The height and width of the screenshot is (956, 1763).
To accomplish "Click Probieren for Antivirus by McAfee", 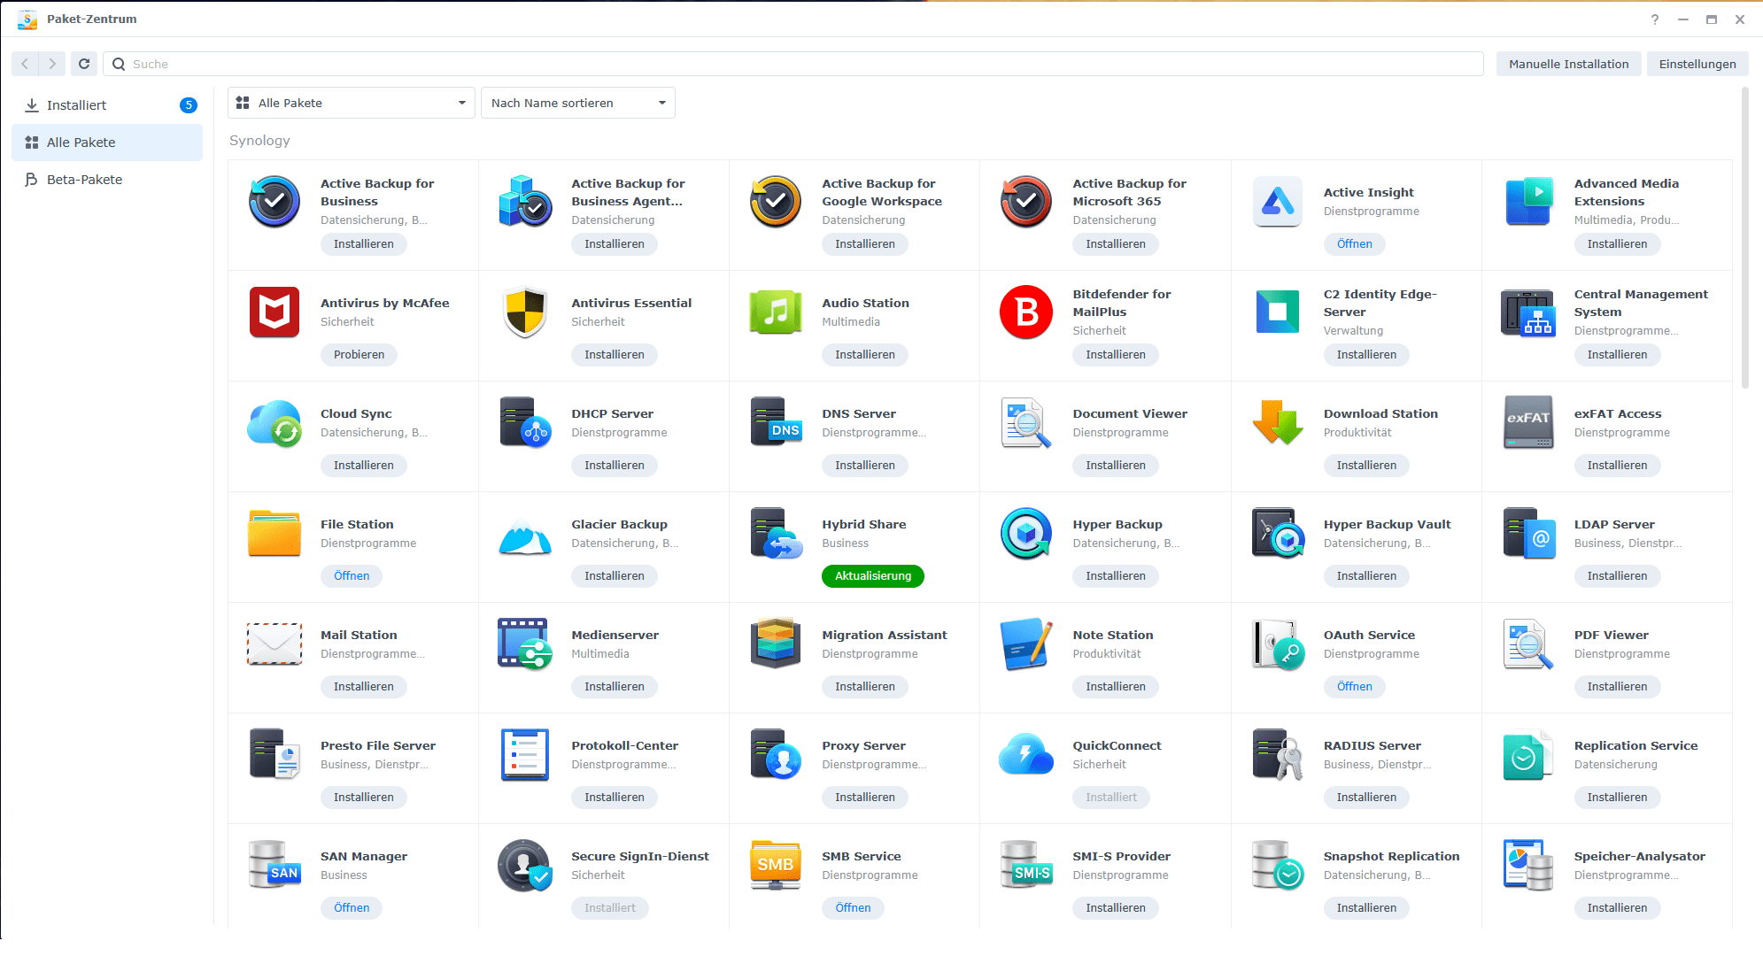I will coord(359,355).
